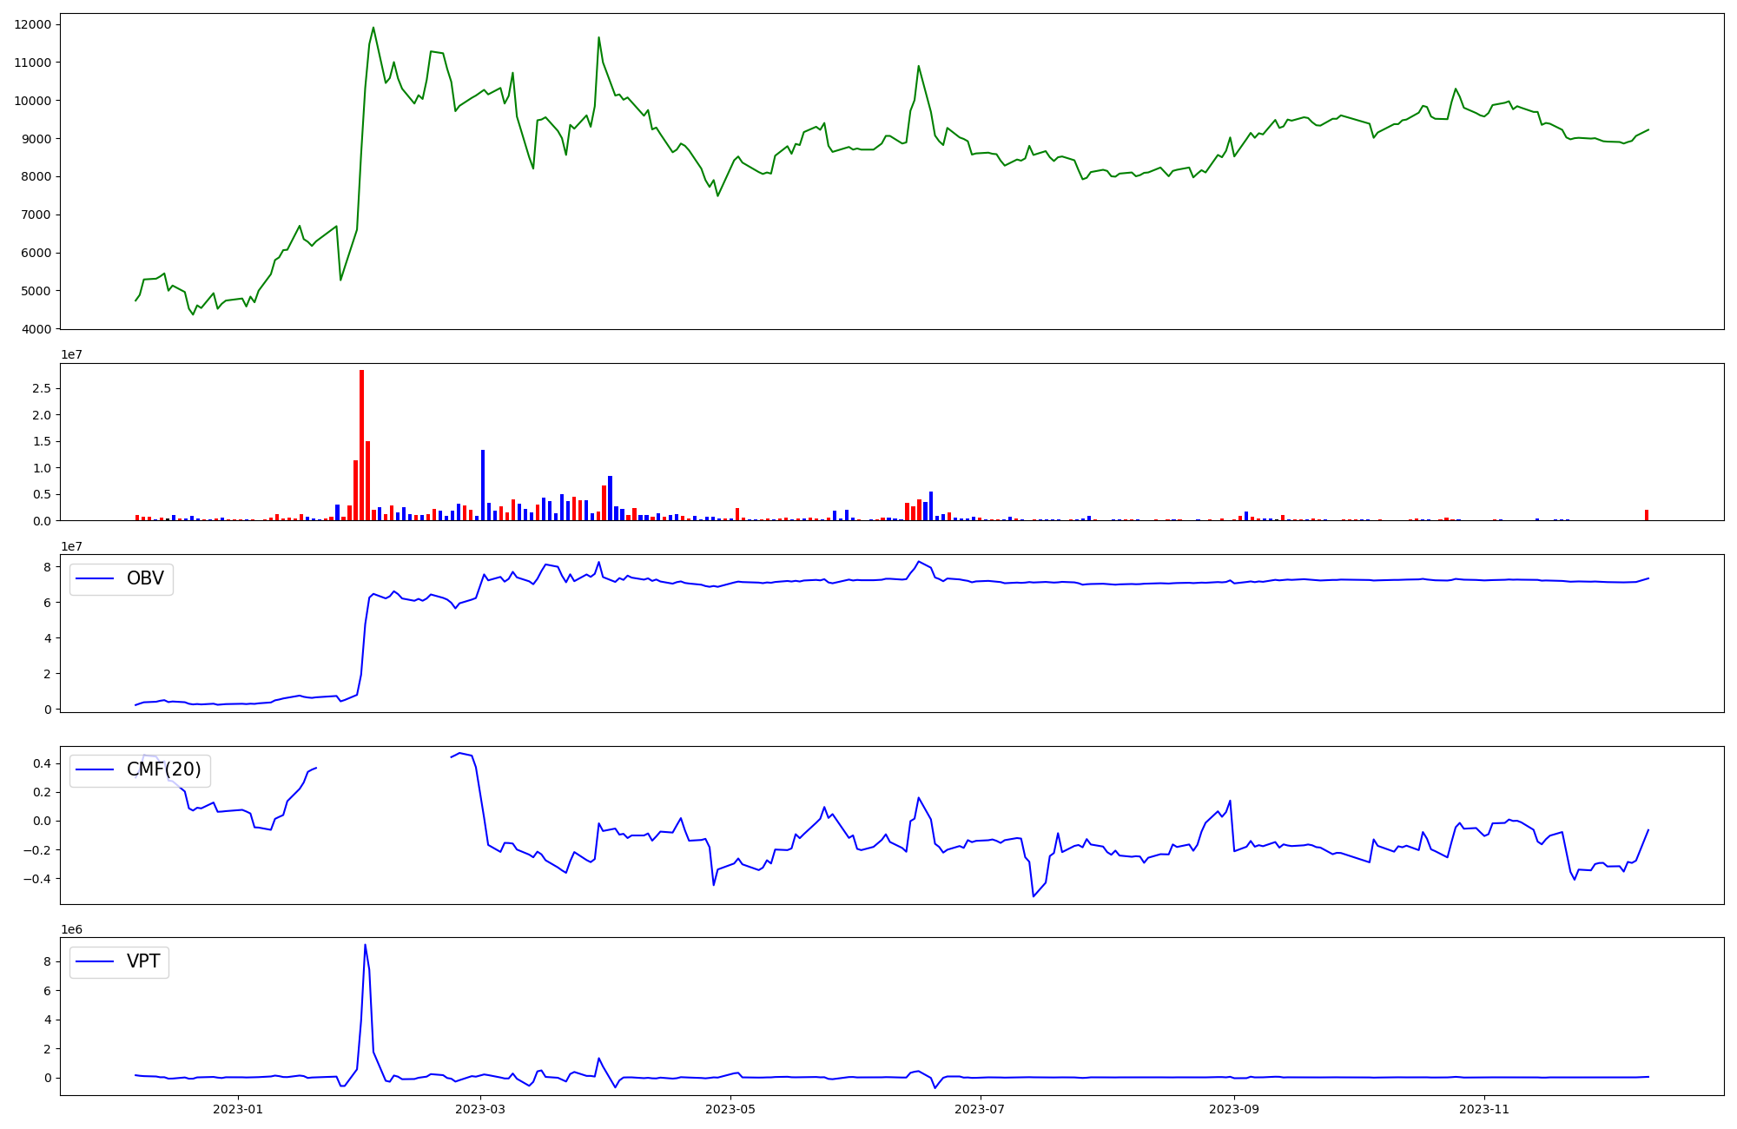Click the OBV legend label

(145, 578)
